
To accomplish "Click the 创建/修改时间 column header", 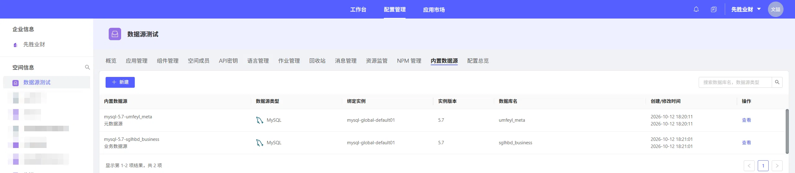I will 666,101.
